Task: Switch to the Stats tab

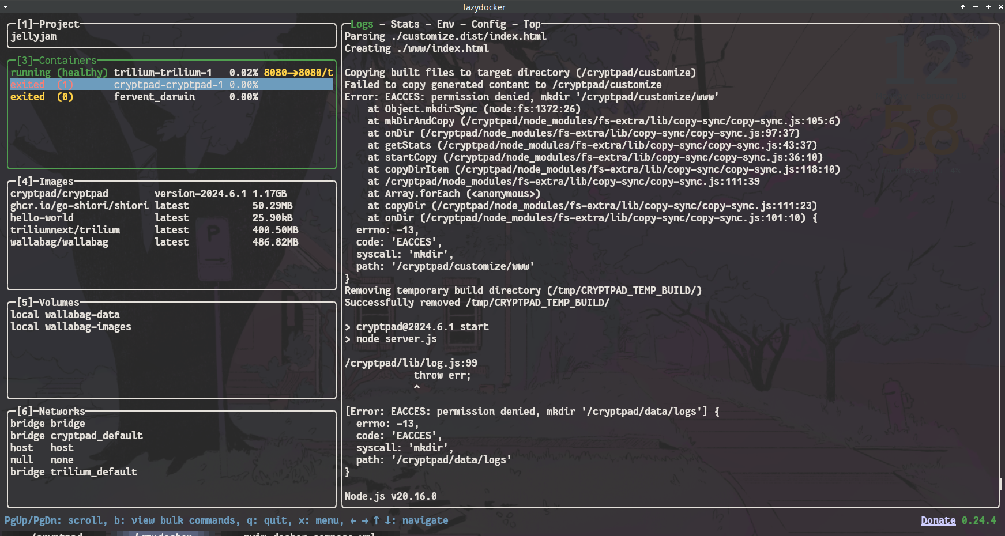Action: point(405,24)
